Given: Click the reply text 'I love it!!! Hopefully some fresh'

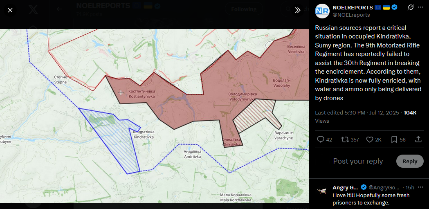Looking at the screenshot, I should pyautogui.click(x=371, y=196).
